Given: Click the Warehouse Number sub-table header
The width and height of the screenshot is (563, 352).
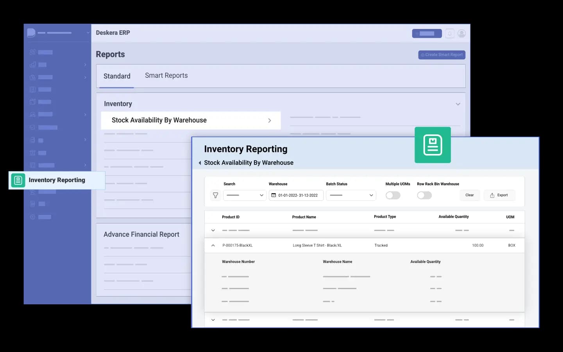Looking at the screenshot, I should point(238,262).
